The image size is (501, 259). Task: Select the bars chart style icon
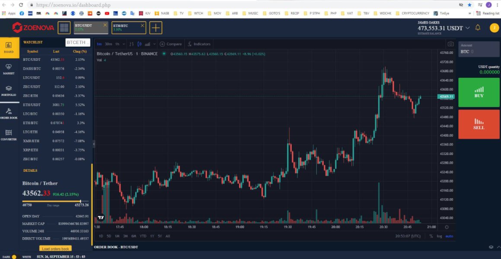tap(131, 44)
